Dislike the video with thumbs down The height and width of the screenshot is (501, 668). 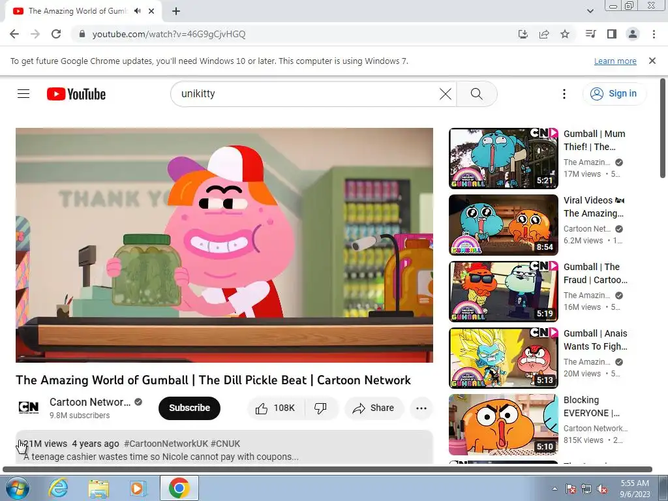[320, 408]
